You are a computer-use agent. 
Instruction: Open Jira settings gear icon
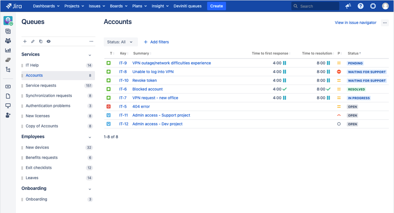[373, 6]
